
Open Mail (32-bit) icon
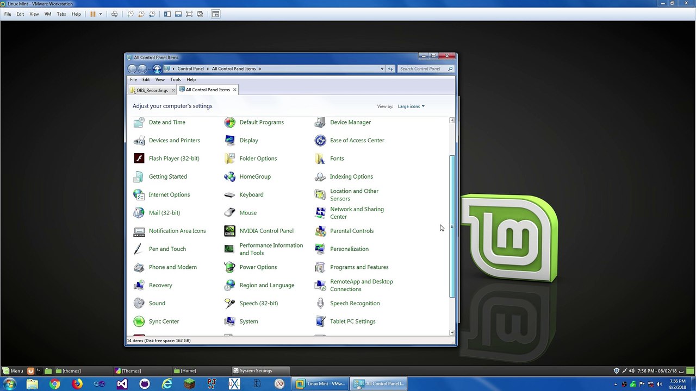(x=139, y=213)
